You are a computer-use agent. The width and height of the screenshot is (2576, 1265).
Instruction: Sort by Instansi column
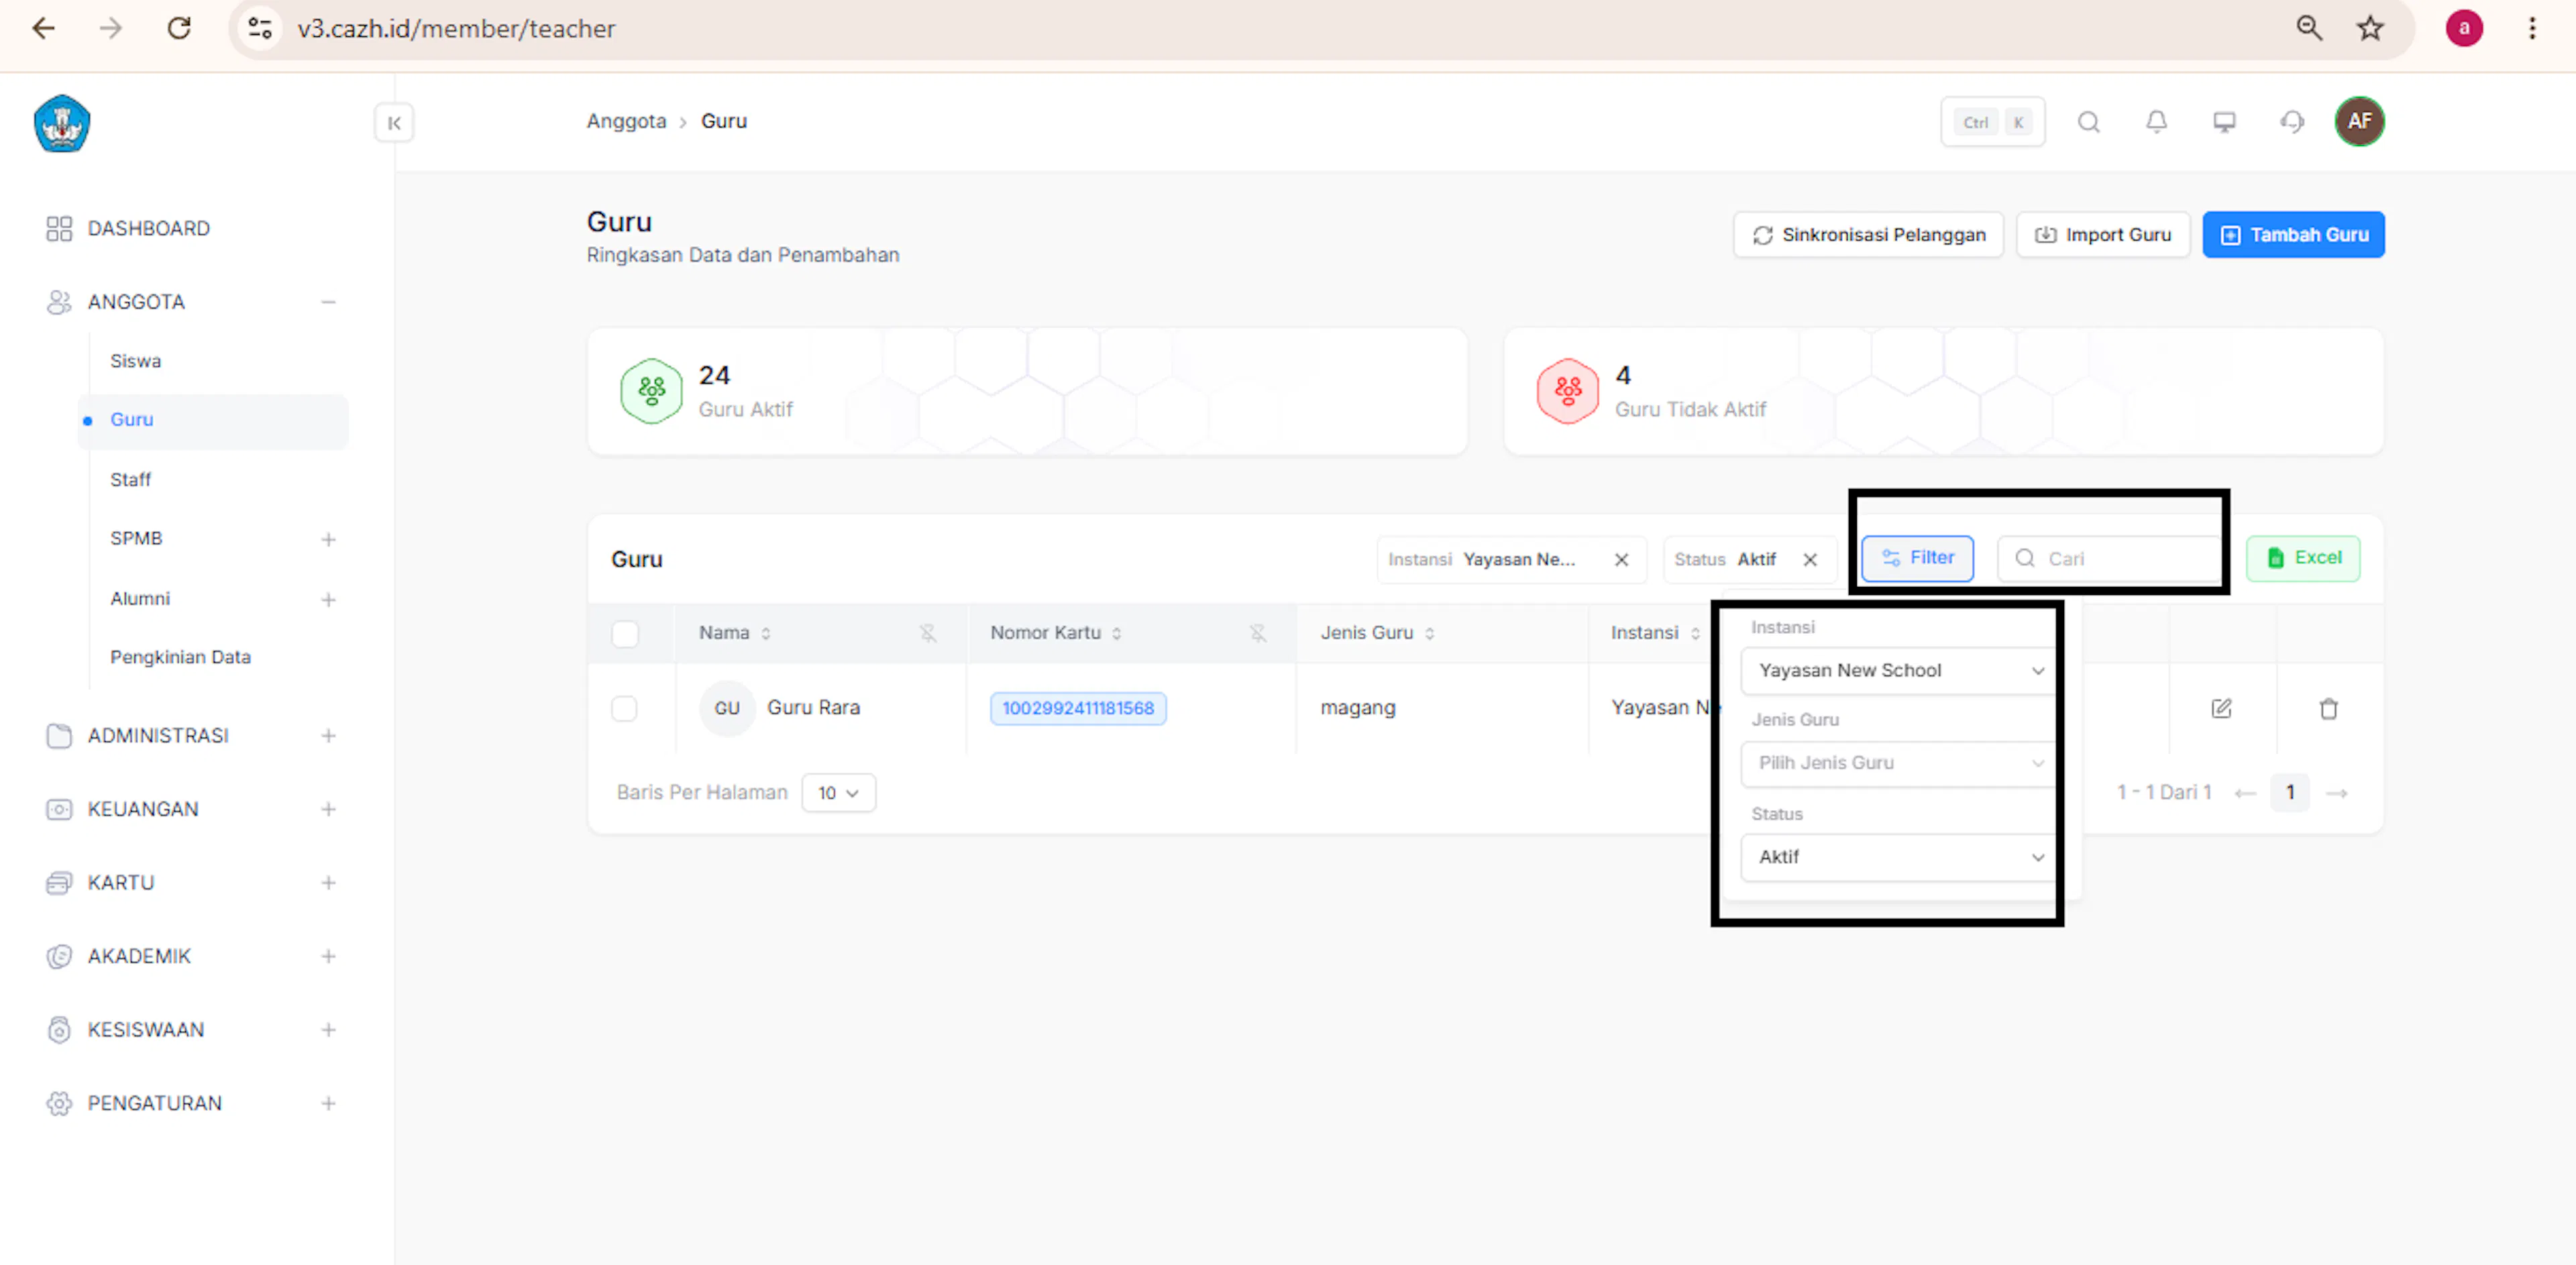(x=1695, y=633)
